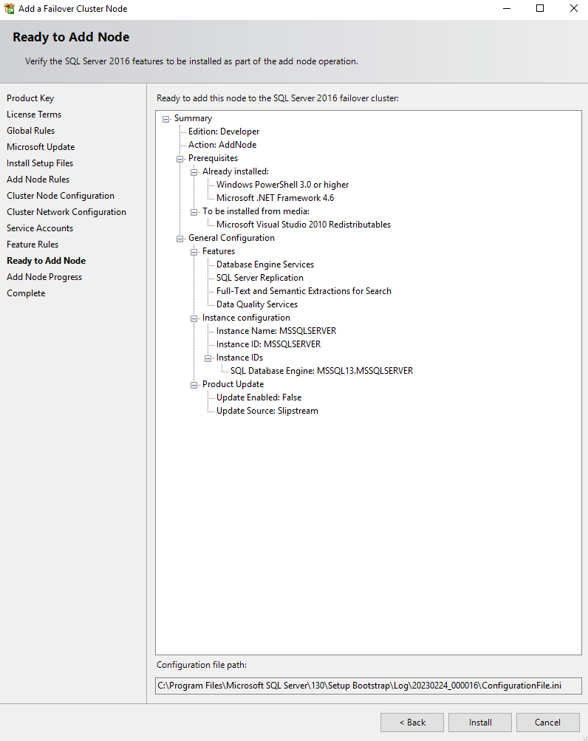Viewport: 588px width, 741px height.
Task: Click the Back button
Action: pyautogui.click(x=412, y=722)
